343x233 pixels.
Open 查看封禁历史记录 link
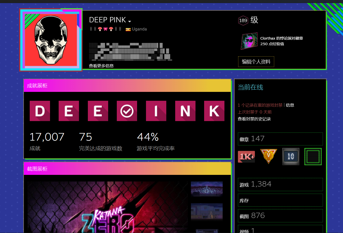254,119
